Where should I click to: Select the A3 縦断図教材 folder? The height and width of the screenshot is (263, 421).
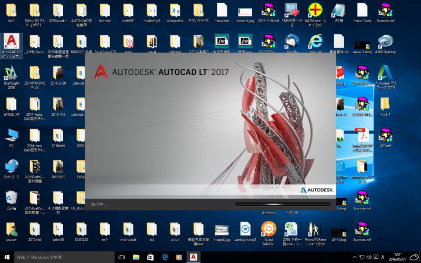58,203
